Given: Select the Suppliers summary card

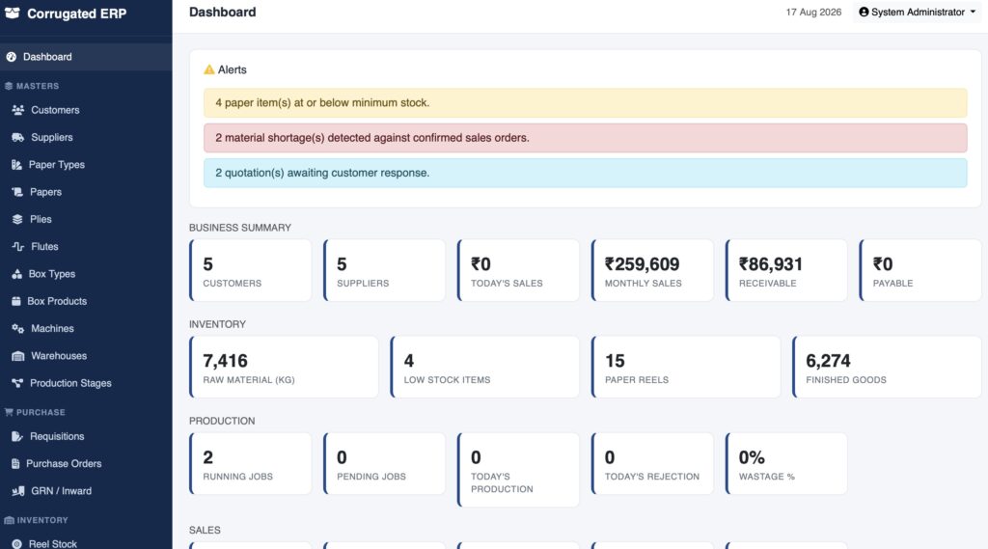Looking at the screenshot, I should pyautogui.click(x=384, y=270).
